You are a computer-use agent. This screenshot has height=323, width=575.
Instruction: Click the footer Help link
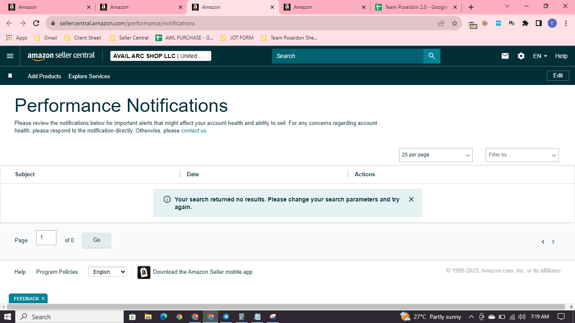20,272
